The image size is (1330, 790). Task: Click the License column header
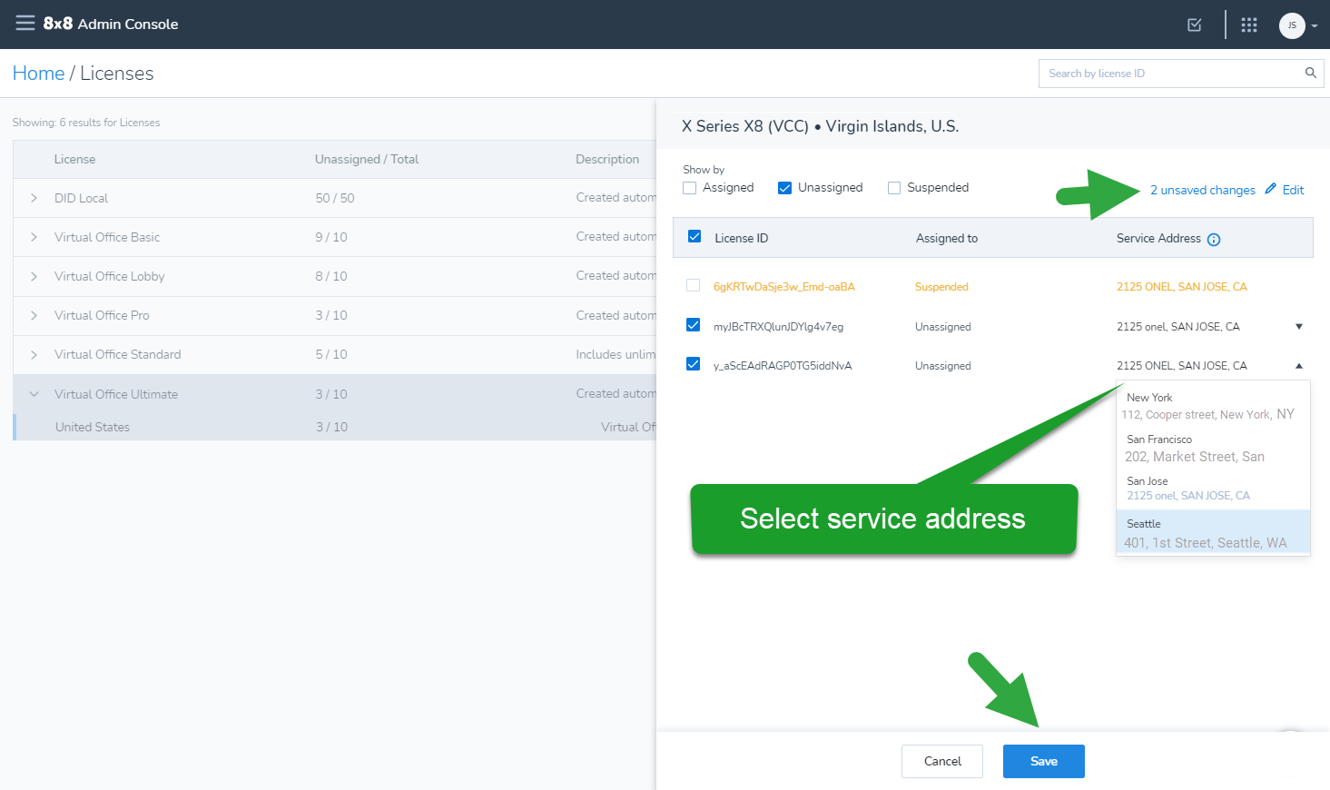pos(74,159)
